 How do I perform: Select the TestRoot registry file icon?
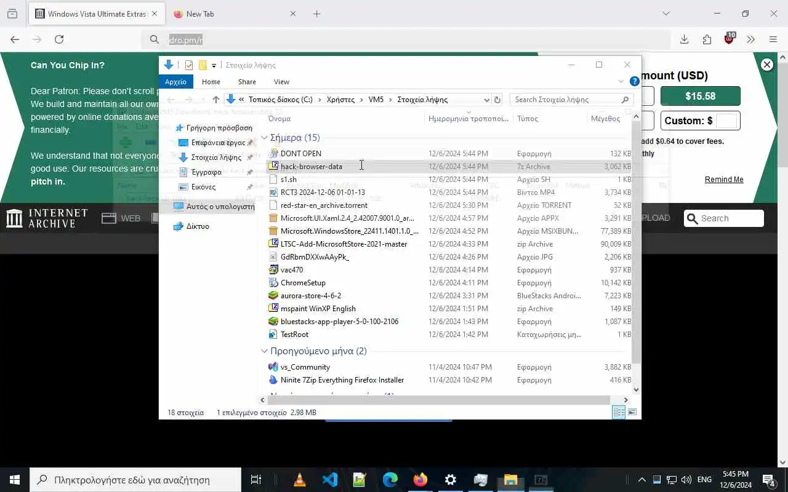pyautogui.click(x=274, y=334)
